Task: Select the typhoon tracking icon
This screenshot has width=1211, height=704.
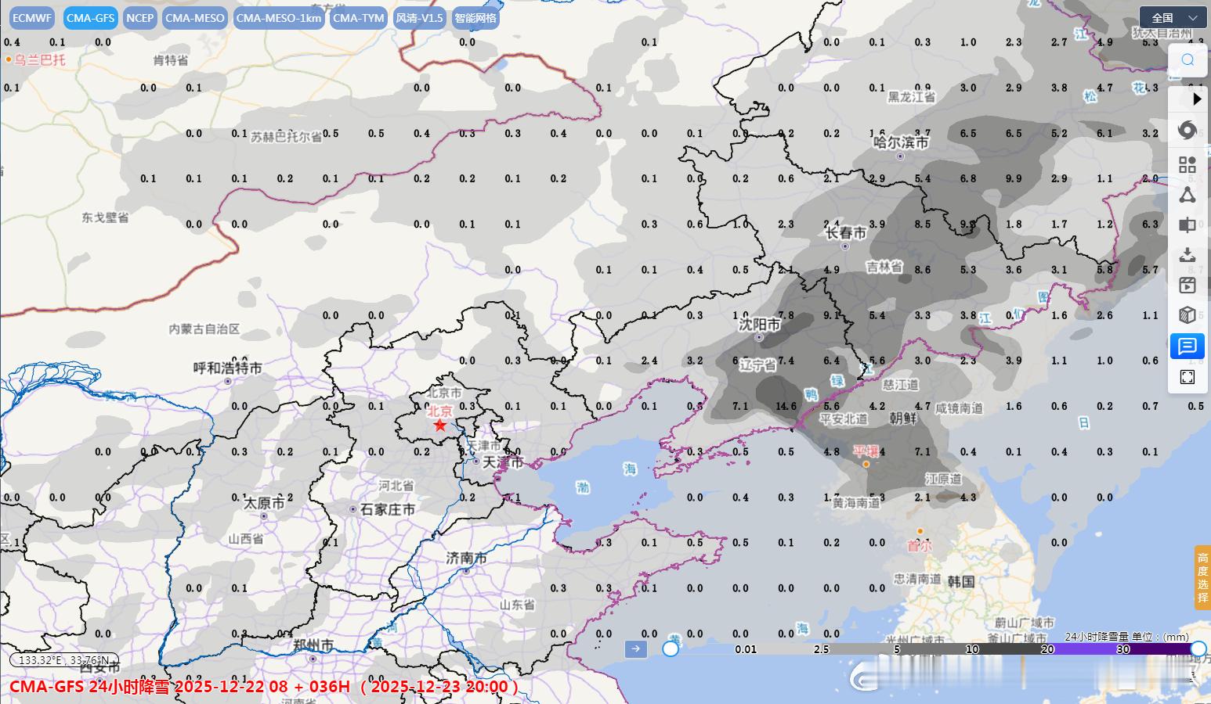Action: pyautogui.click(x=1188, y=130)
